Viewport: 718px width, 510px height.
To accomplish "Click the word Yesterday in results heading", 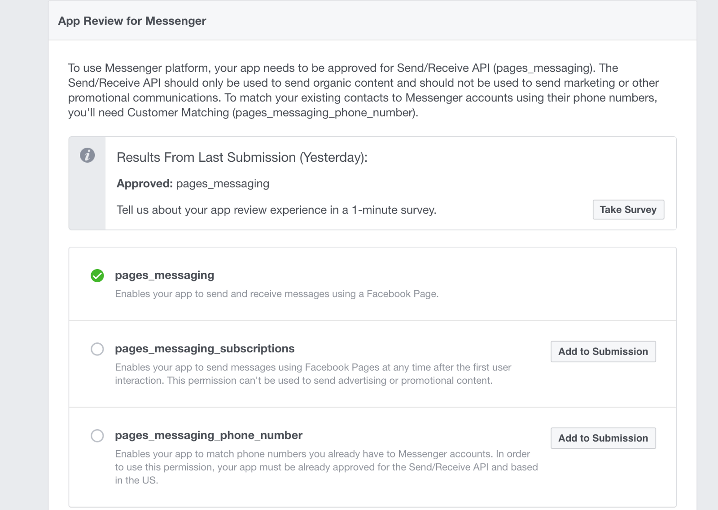I will [x=333, y=158].
